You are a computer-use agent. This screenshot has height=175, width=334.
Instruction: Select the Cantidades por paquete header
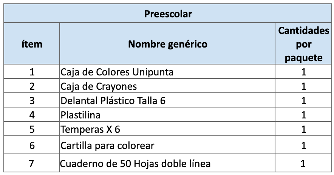coord(303,44)
